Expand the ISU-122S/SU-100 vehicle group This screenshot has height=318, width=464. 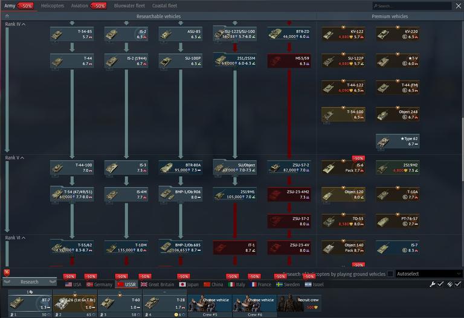click(234, 34)
